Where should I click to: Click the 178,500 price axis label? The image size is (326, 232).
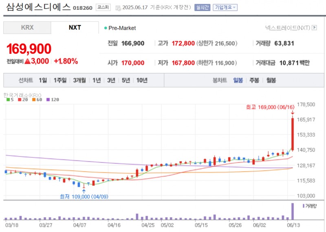[306, 104]
